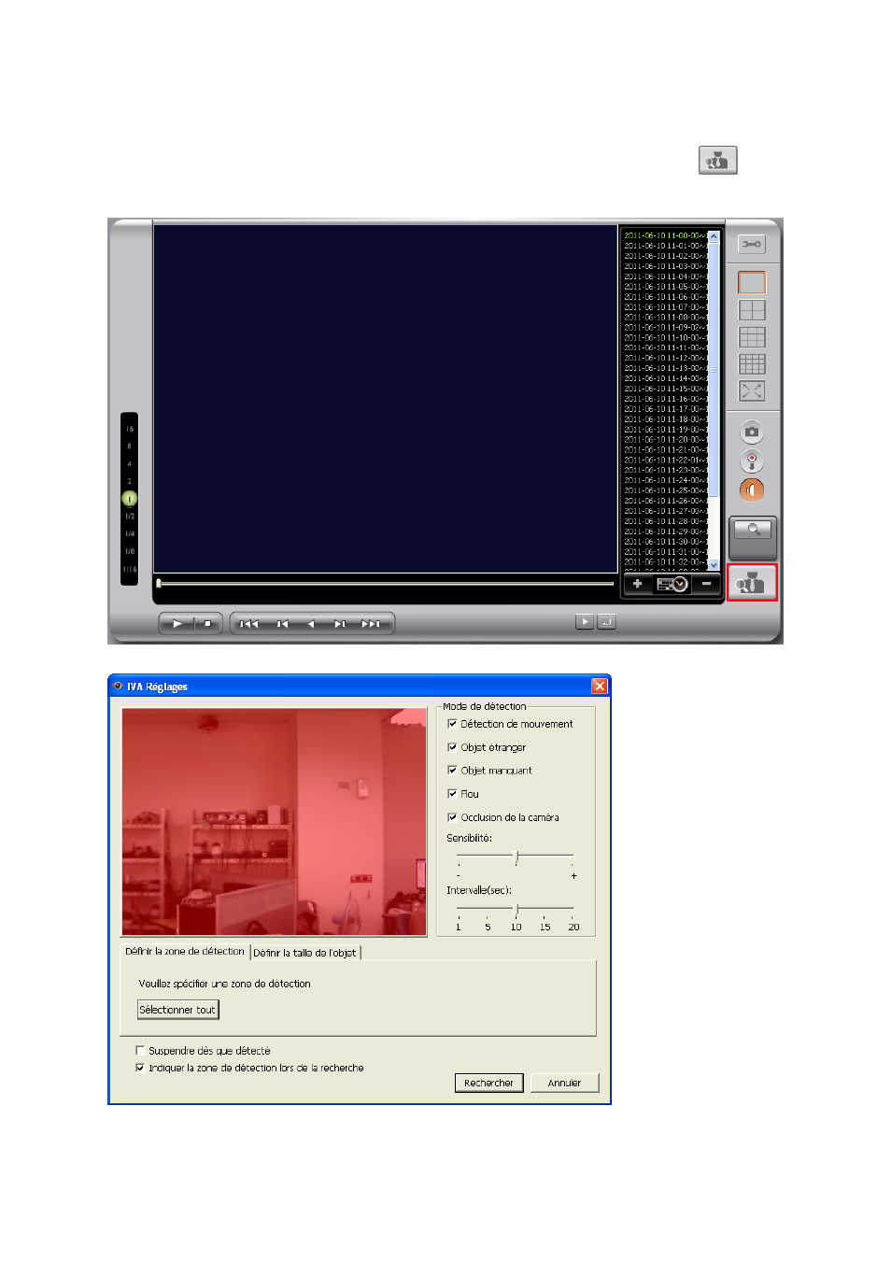This screenshot has width=891, height=1261.
Task: Enable Suspendre dès que détecté
Action: click(x=140, y=1051)
